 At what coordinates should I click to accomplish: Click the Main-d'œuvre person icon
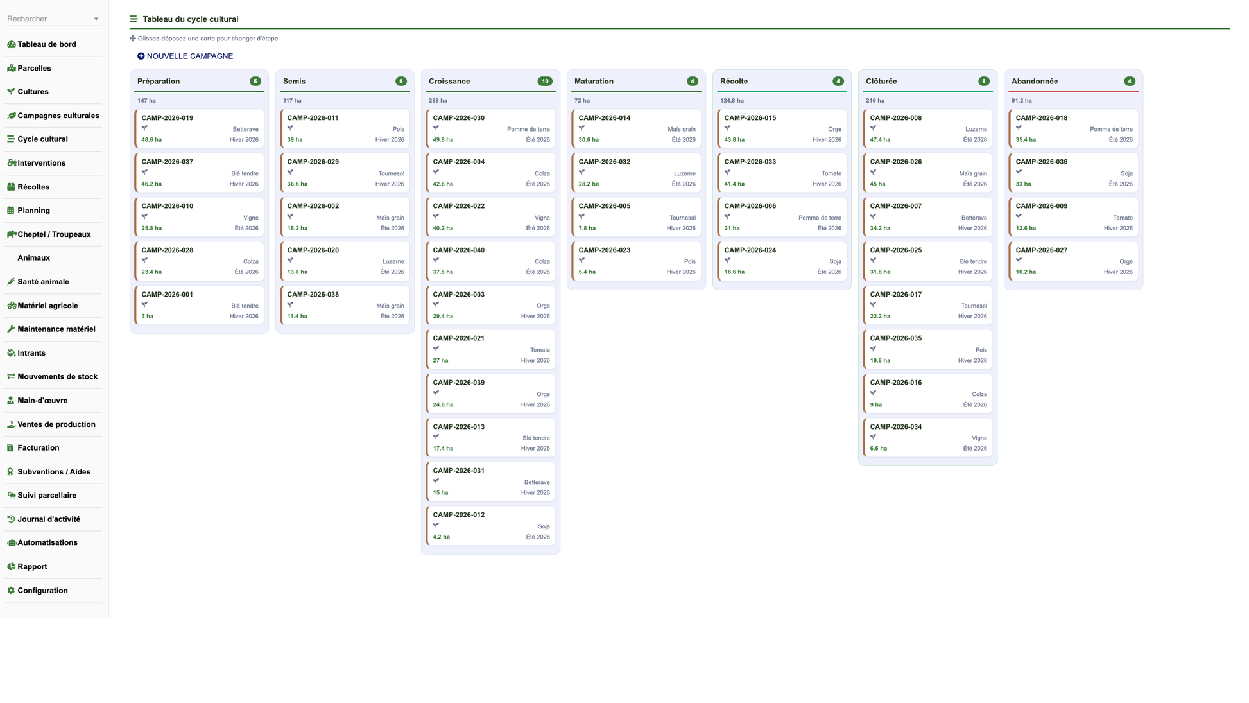coord(11,401)
